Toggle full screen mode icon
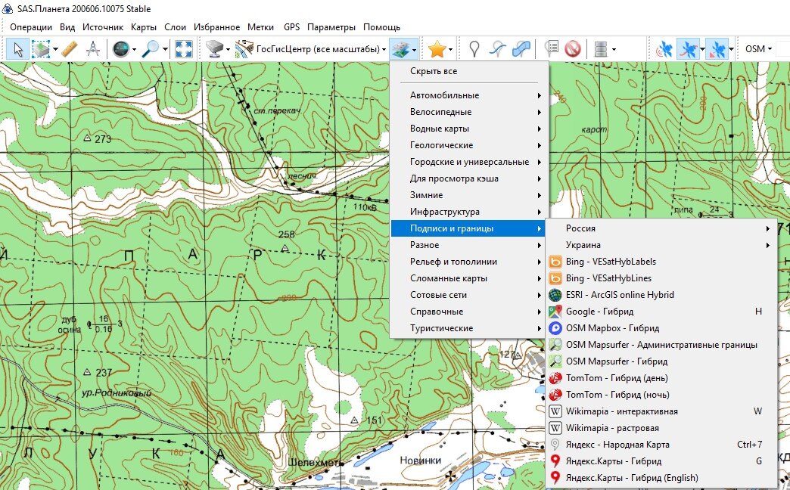 pos(184,49)
